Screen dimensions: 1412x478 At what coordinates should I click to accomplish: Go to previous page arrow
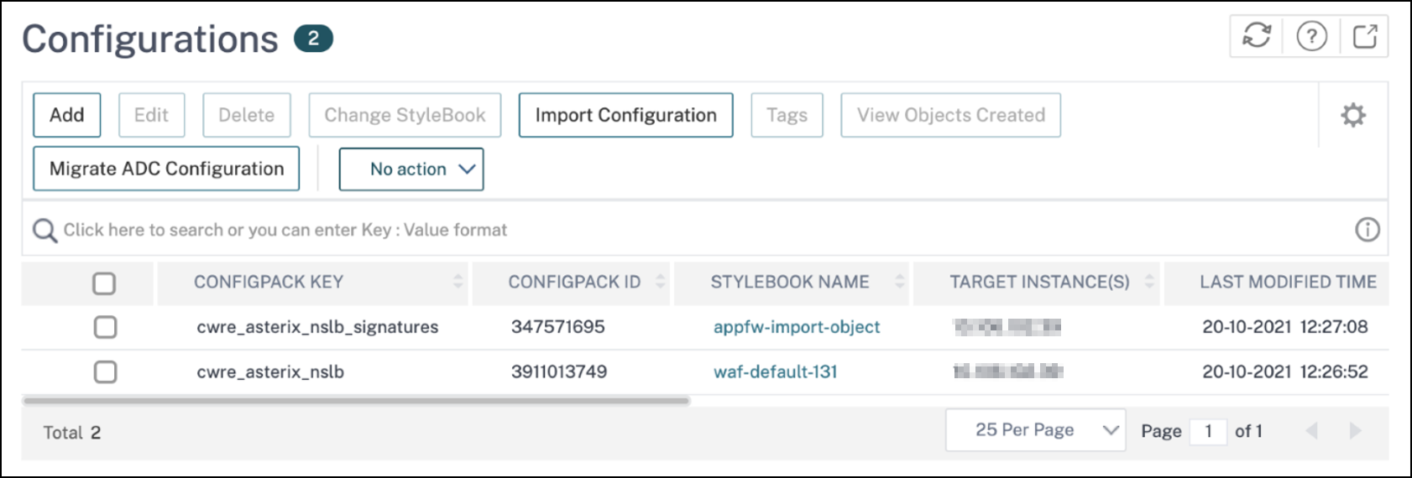pos(1312,431)
